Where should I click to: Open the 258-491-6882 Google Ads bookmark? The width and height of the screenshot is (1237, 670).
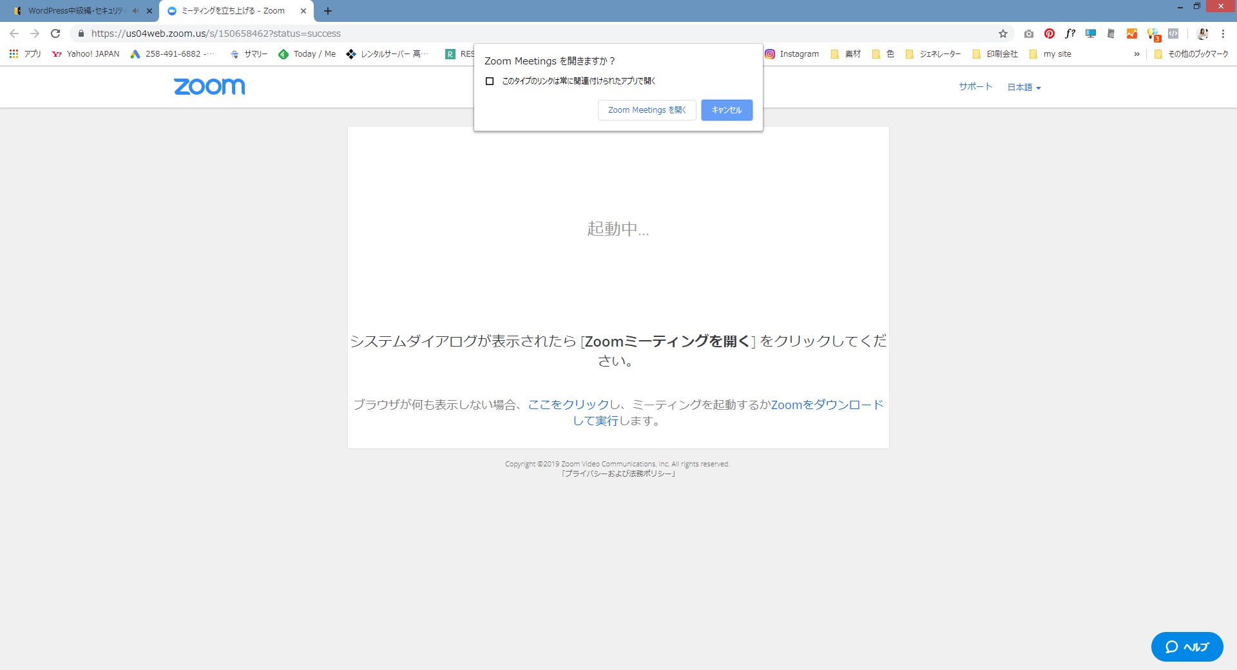click(172, 54)
